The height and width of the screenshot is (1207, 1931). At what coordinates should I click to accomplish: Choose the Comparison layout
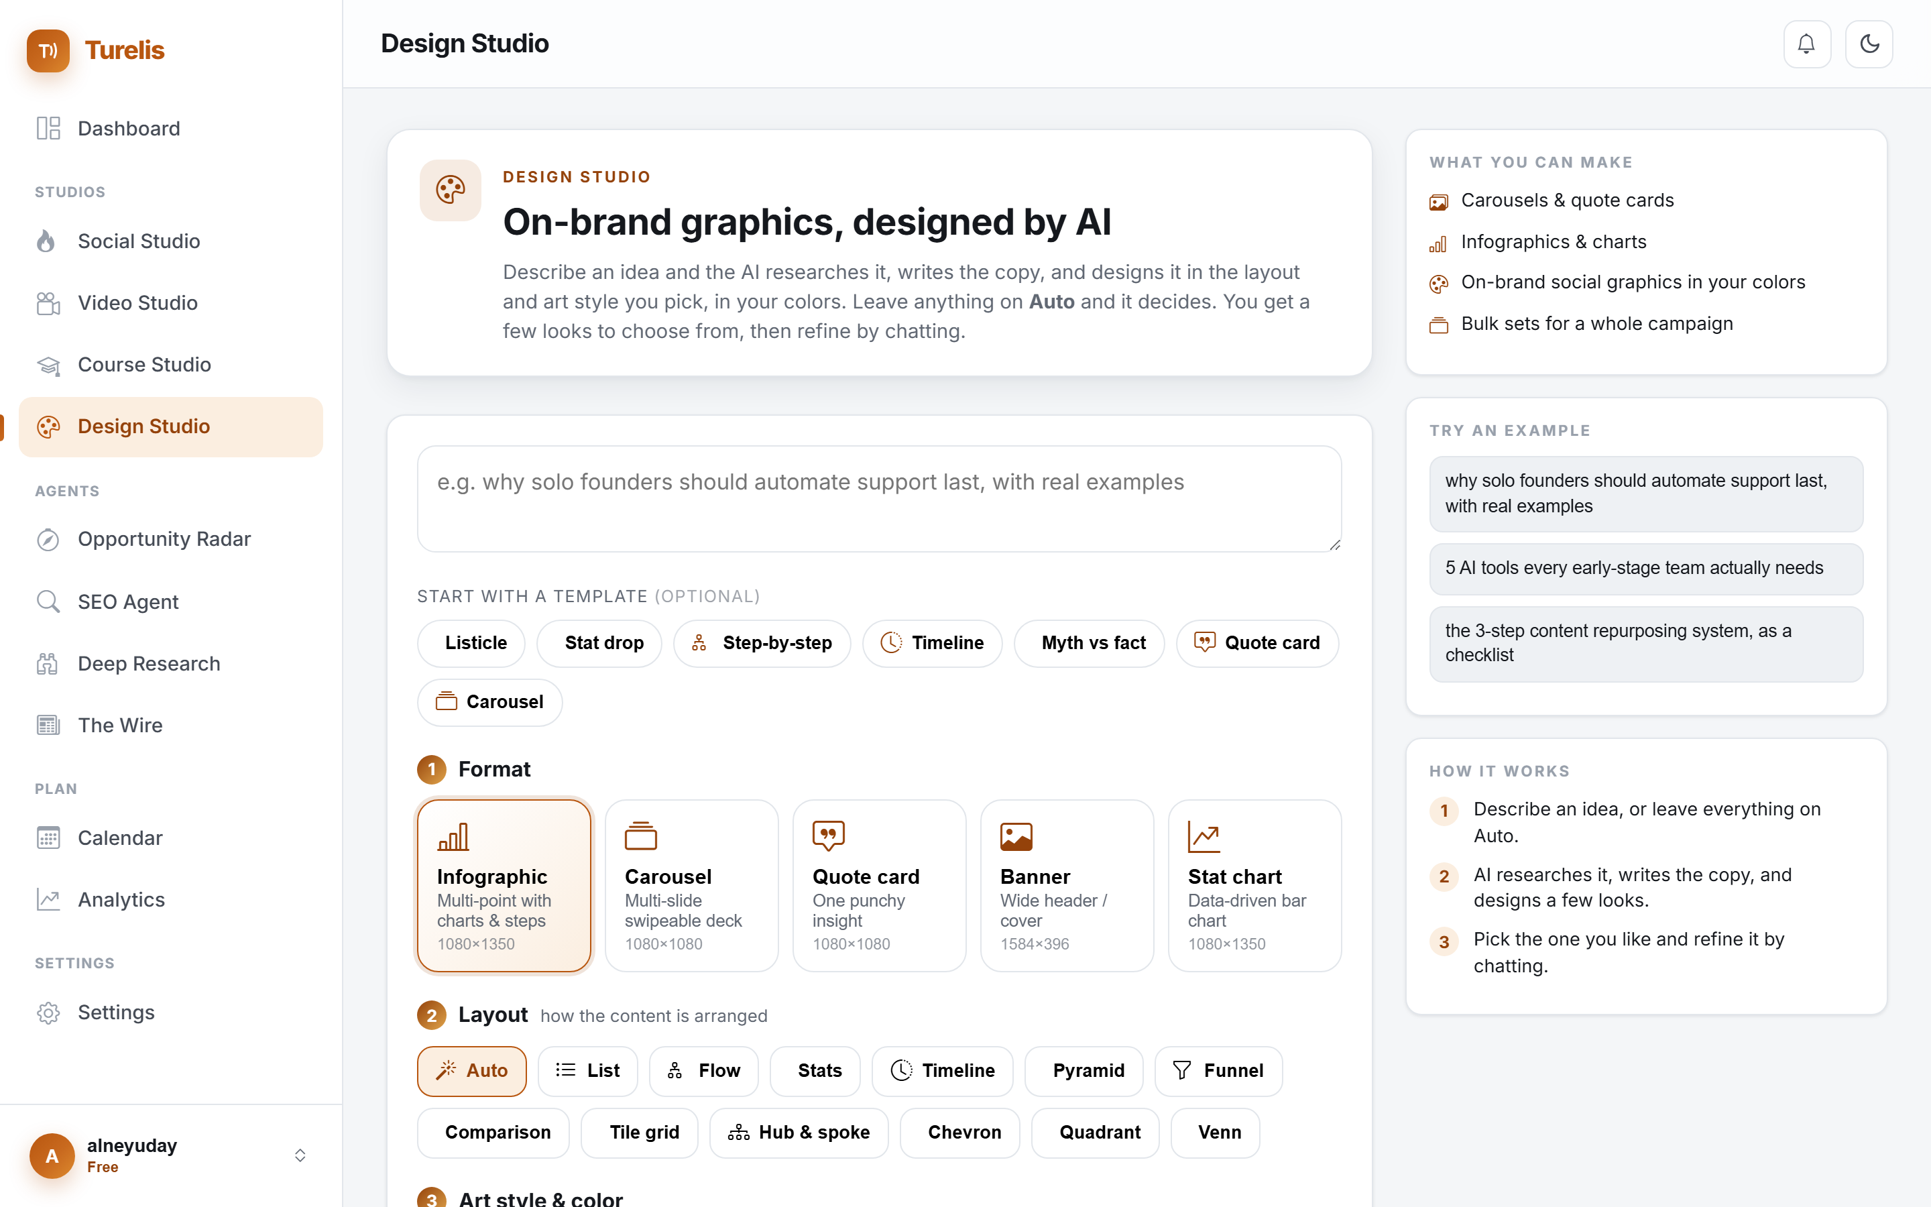click(493, 1133)
